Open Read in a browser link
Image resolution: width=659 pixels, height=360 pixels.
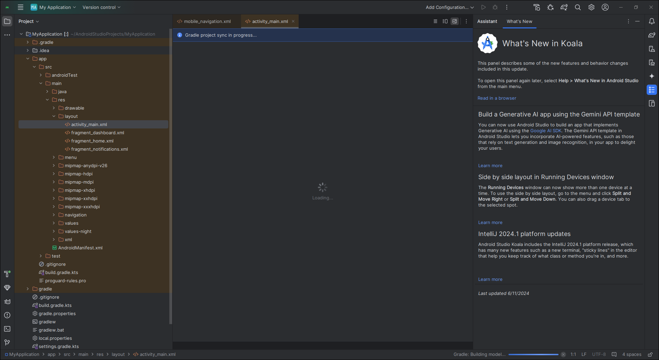[x=497, y=98]
